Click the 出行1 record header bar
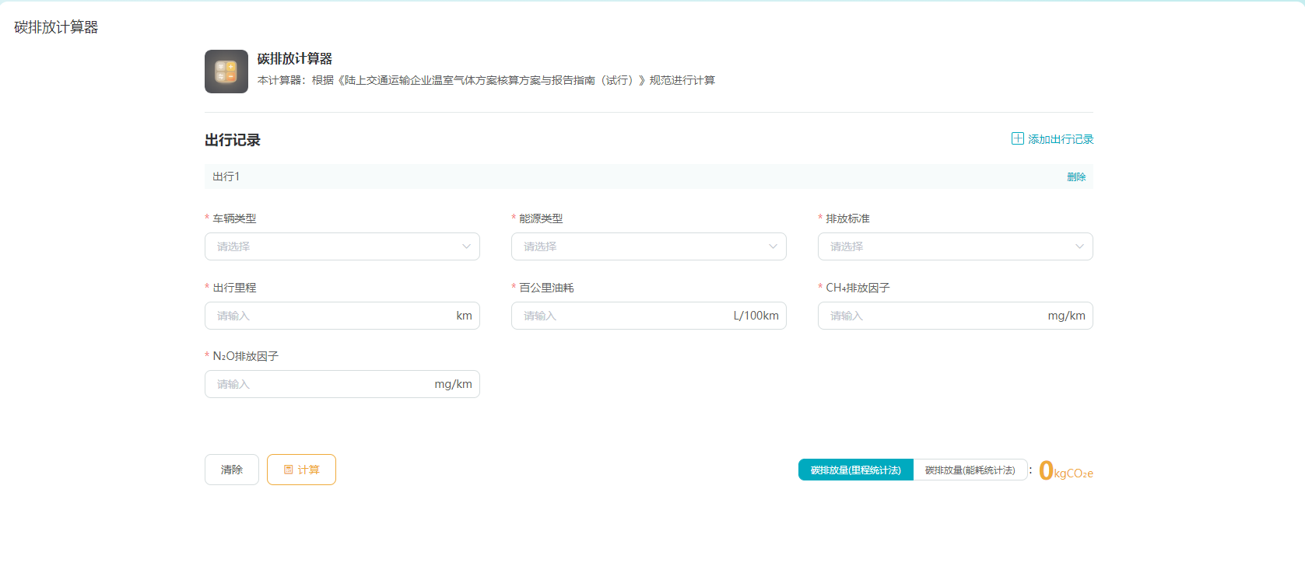Image resolution: width=1305 pixels, height=566 pixels. [x=623, y=176]
